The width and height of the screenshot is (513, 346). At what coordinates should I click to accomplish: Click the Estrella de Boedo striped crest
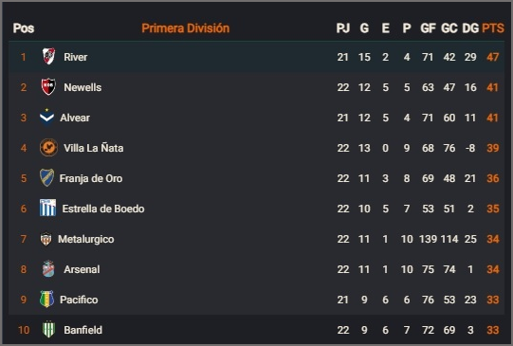[47, 208]
